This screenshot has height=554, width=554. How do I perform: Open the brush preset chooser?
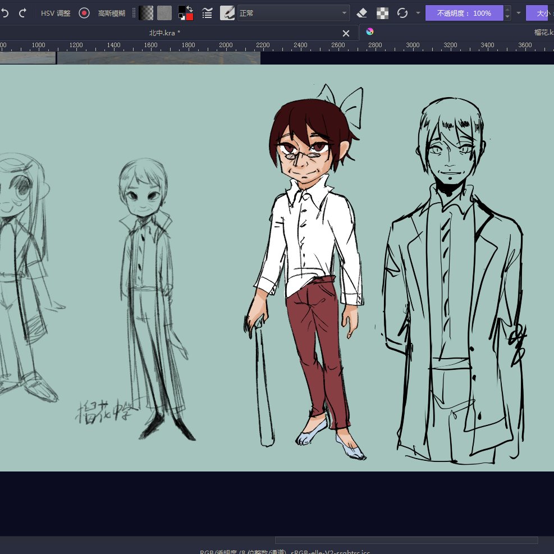227,13
